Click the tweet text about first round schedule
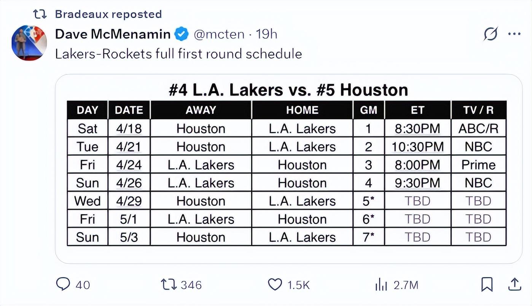This screenshot has height=306, width=532. tap(178, 54)
